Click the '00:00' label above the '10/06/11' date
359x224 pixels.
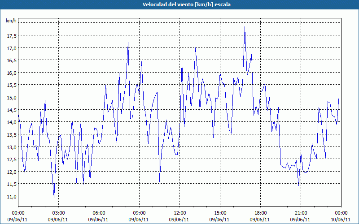click(341, 213)
